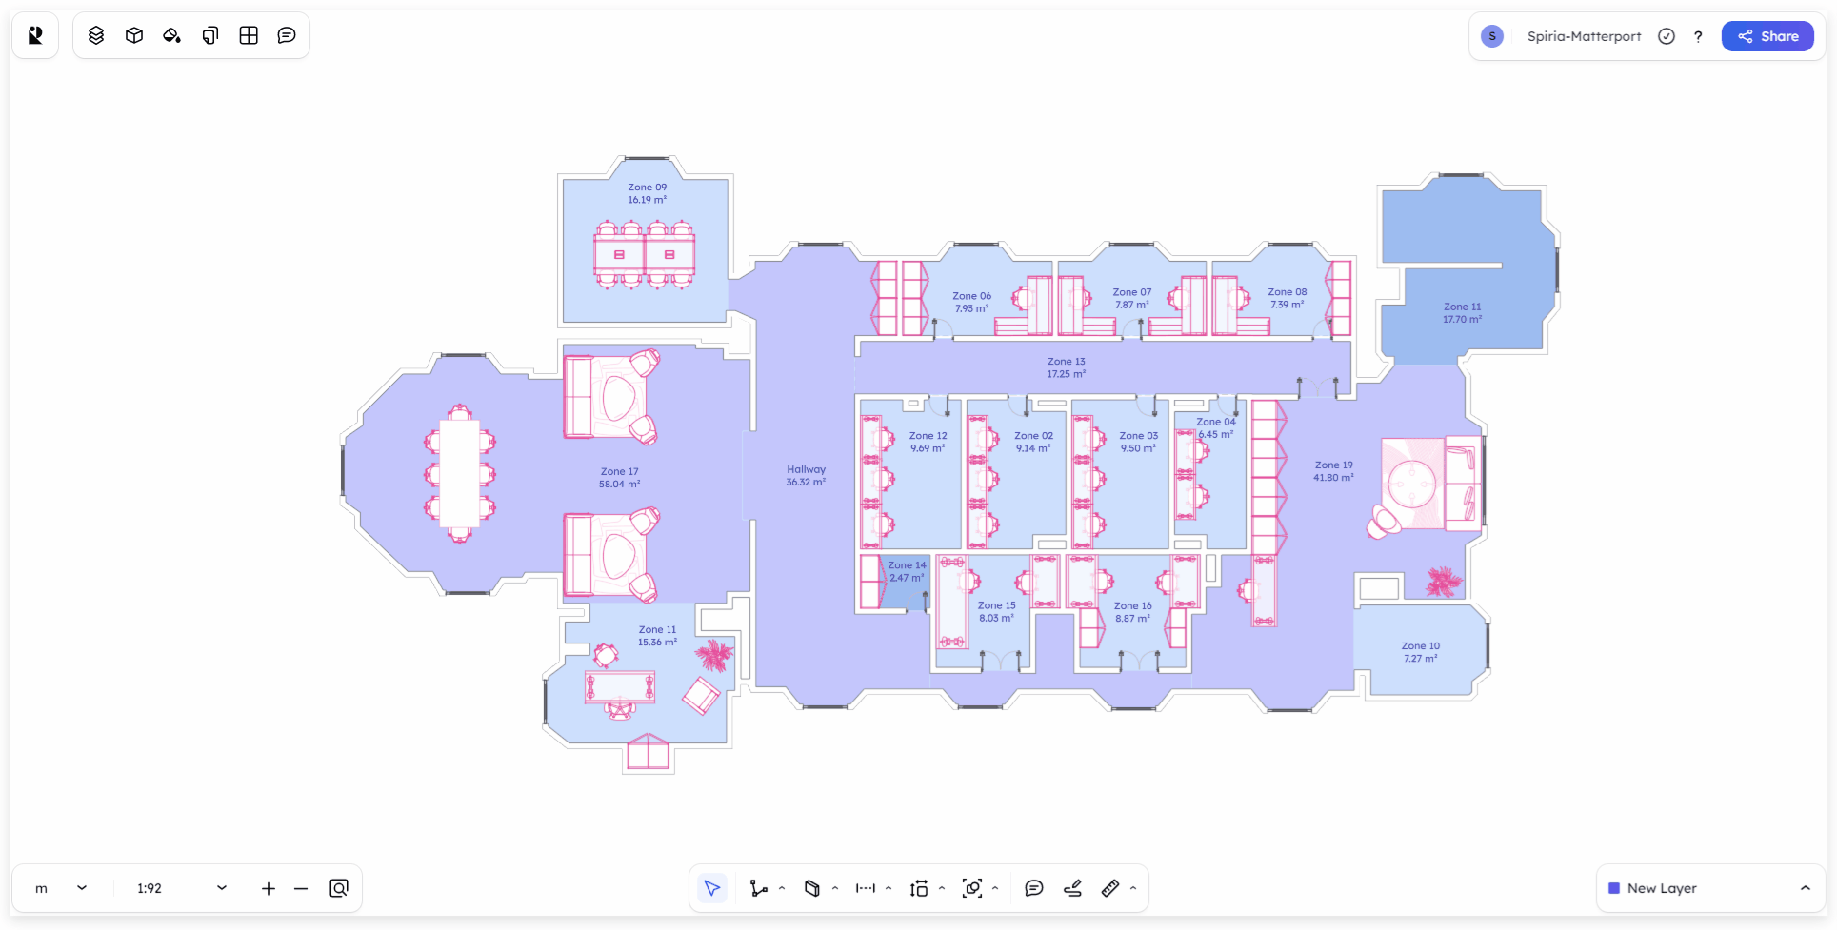
Task: Select the Hallway 36.32 m² label
Action: pyautogui.click(x=807, y=476)
